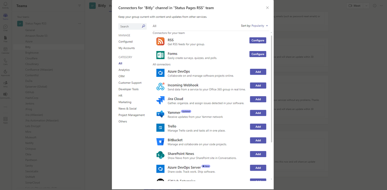Select the Others category

tap(123, 121)
